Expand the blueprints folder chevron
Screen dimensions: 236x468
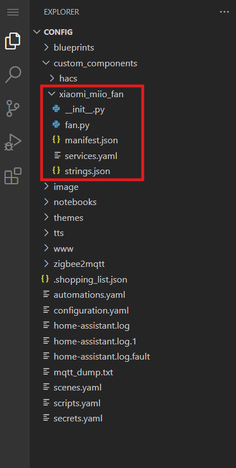coord(46,47)
